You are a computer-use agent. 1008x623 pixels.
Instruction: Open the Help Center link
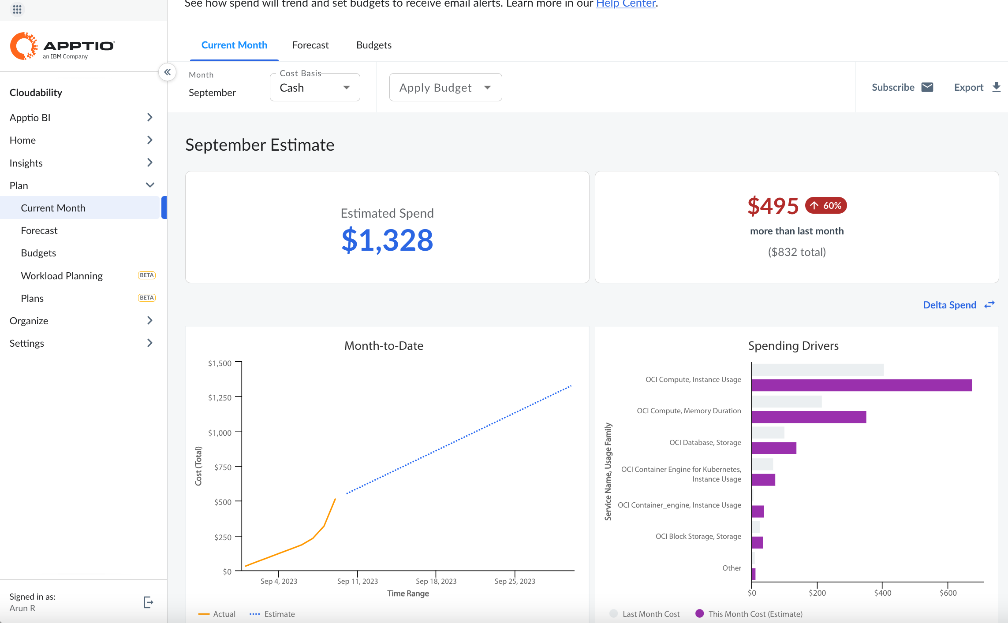pyautogui.click(x=626, y=4)
